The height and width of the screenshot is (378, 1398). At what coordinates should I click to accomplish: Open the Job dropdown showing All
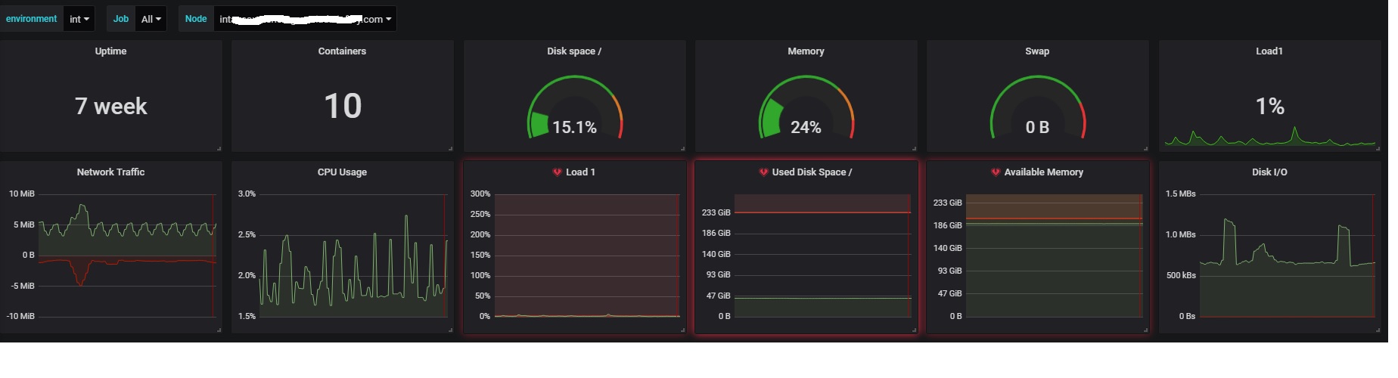151,19
